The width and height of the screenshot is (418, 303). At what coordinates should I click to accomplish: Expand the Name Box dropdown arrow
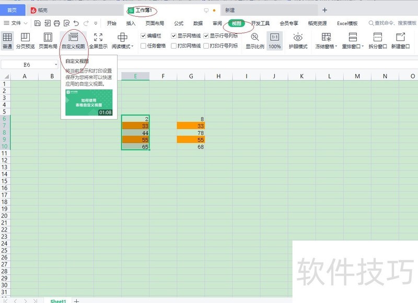point(56,64)
